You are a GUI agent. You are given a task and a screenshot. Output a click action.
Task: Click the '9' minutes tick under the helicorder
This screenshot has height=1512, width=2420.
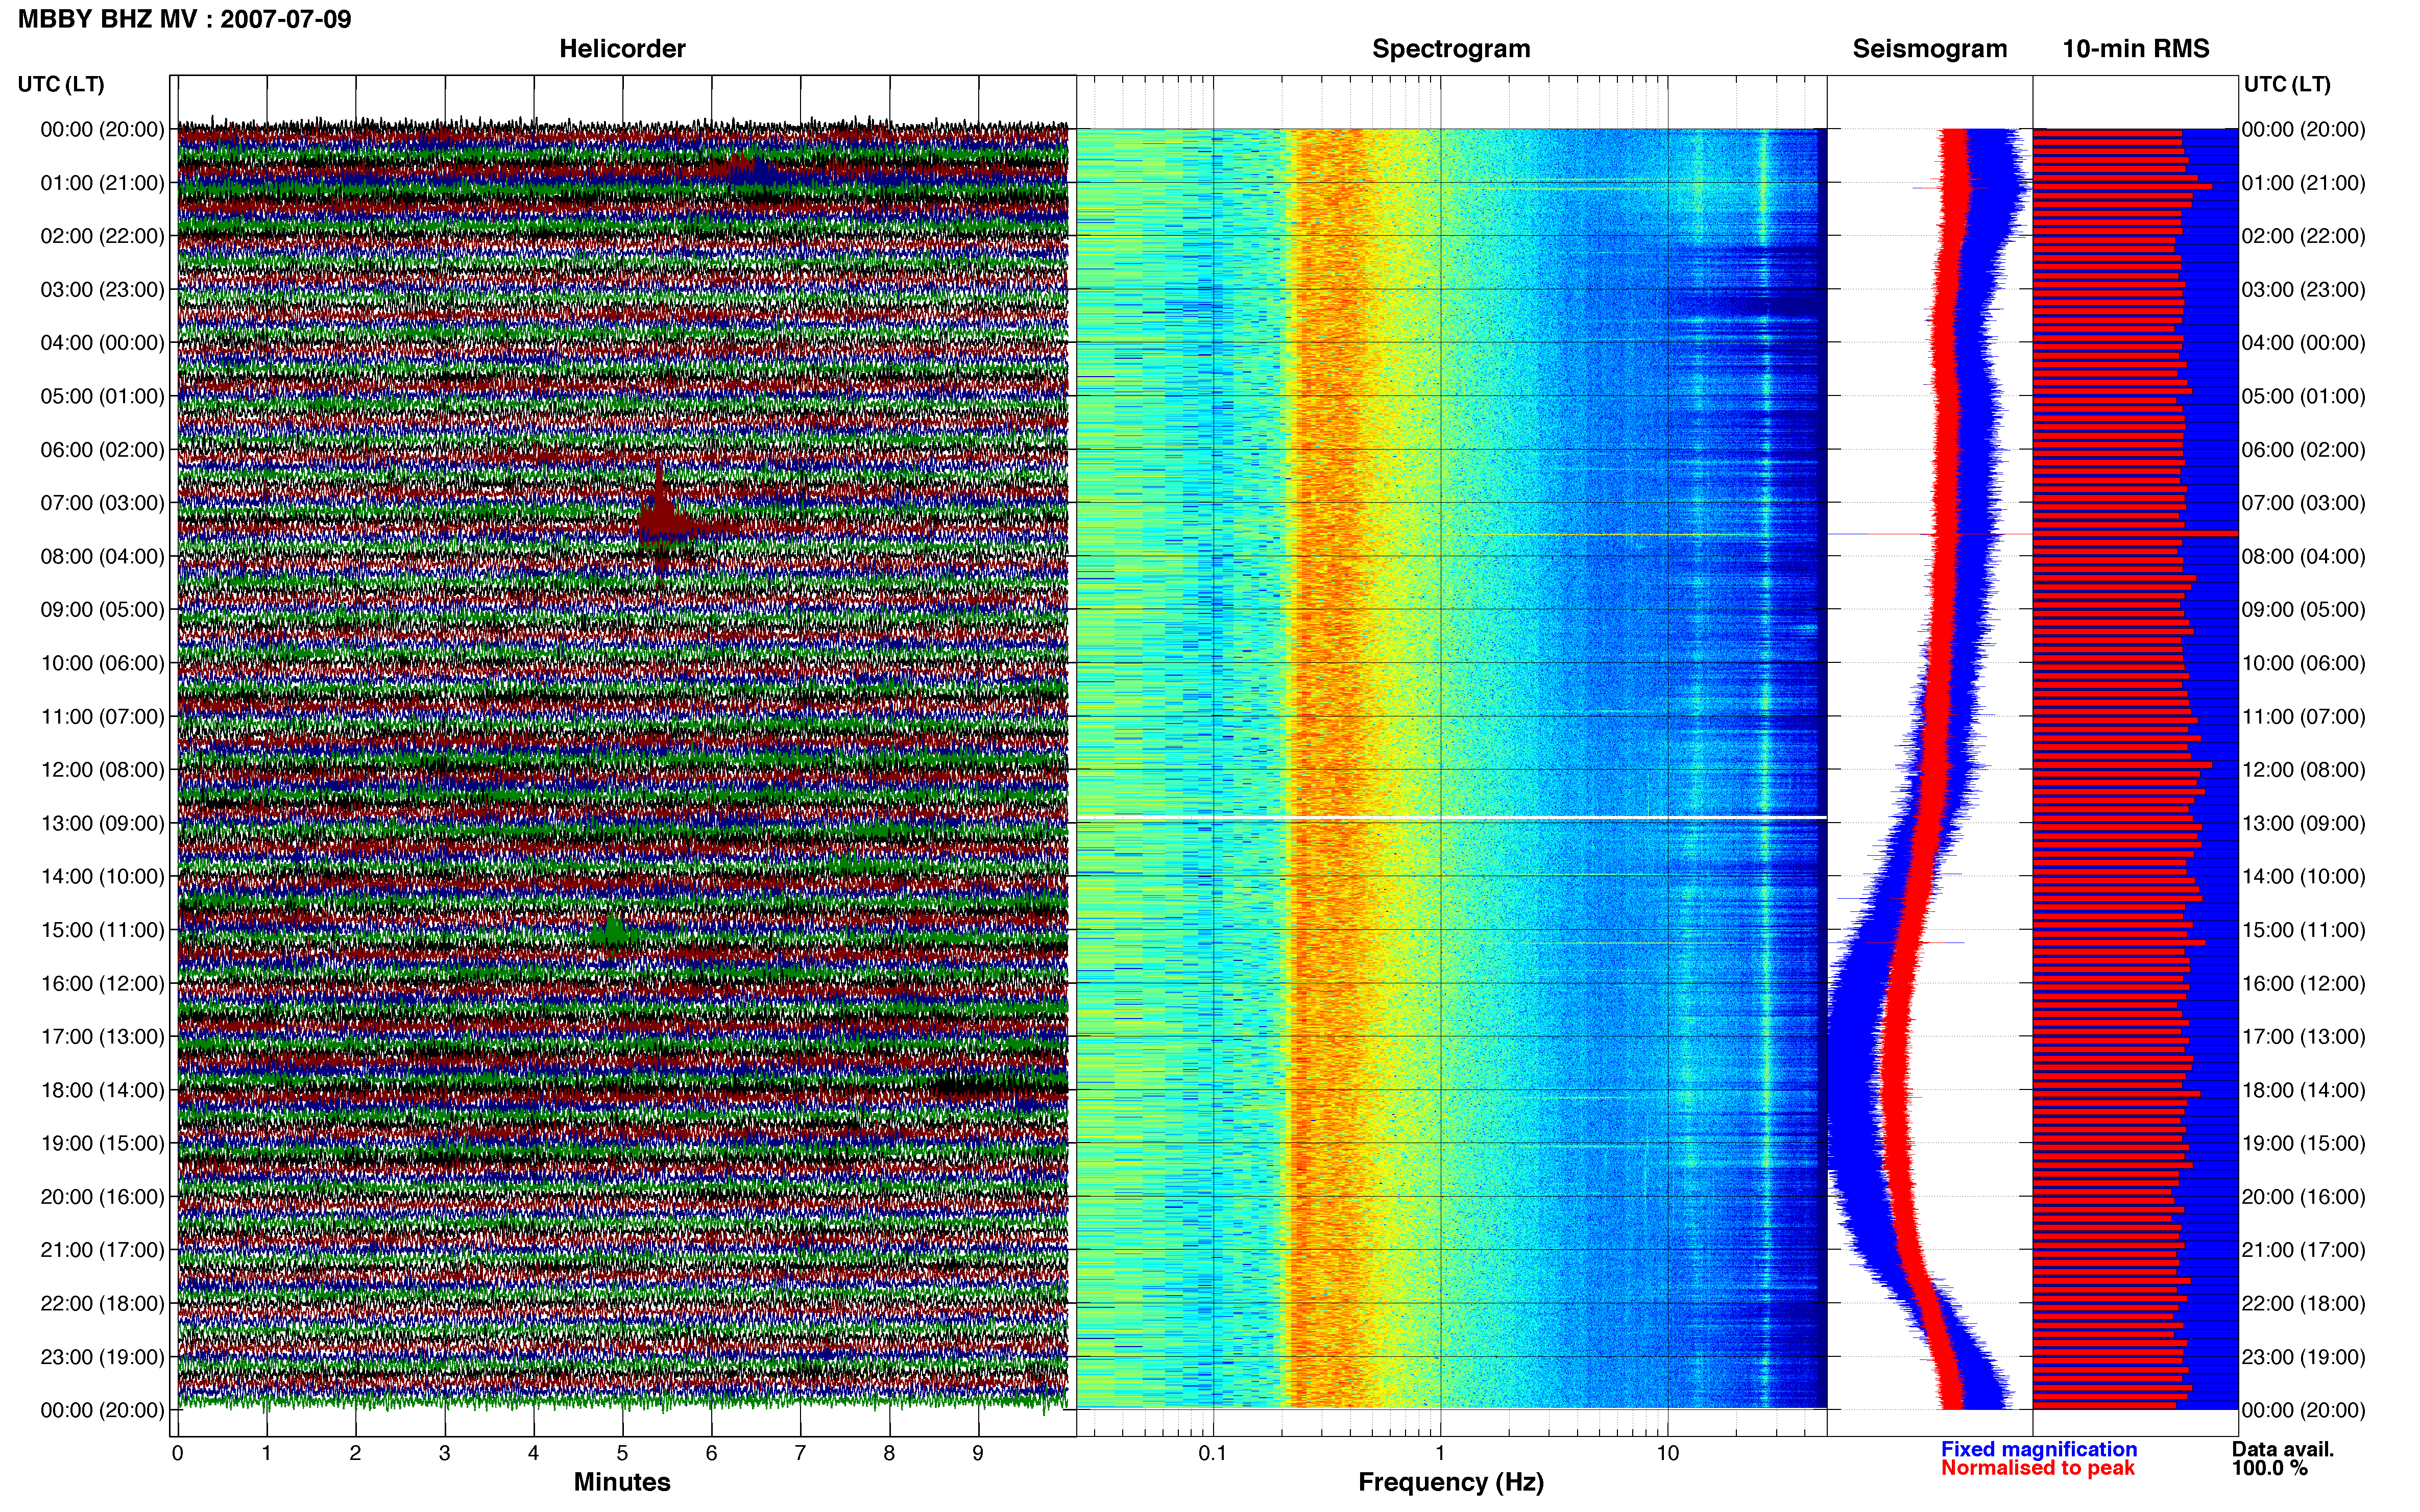[x=978, y=1453]
